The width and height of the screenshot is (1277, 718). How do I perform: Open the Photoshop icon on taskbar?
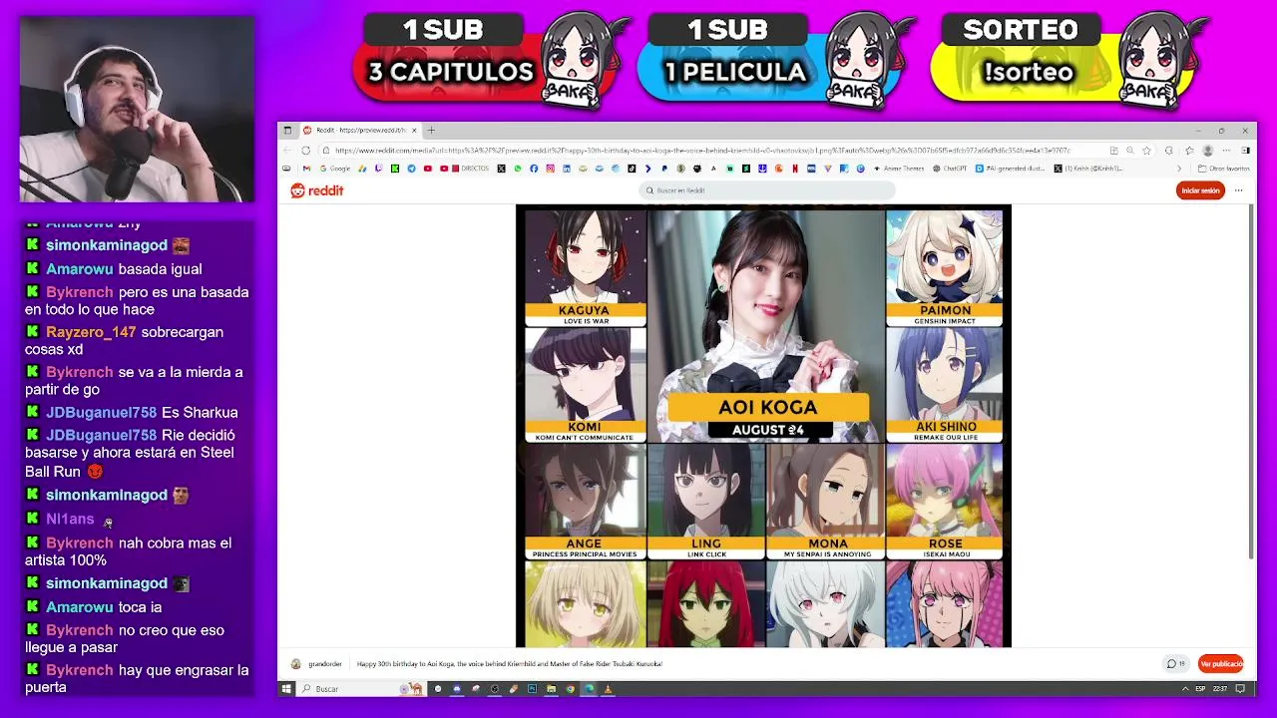point(532,688)
